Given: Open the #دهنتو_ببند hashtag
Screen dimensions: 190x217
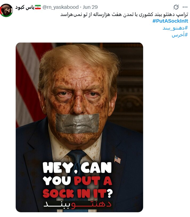Looking at the screenshot, I should coord(175,28).
